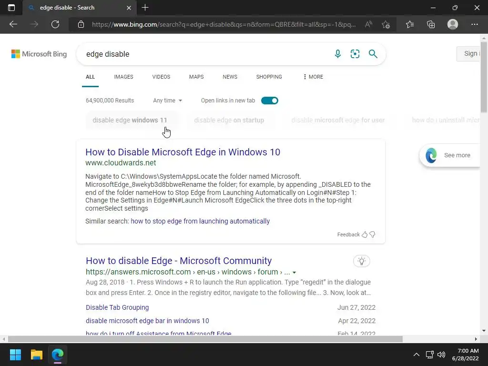Image resolution: width=488 pixels, height=366 pixels.
Task: Open 'Disable Tab Grouping' link
Action: click(117, 307)
